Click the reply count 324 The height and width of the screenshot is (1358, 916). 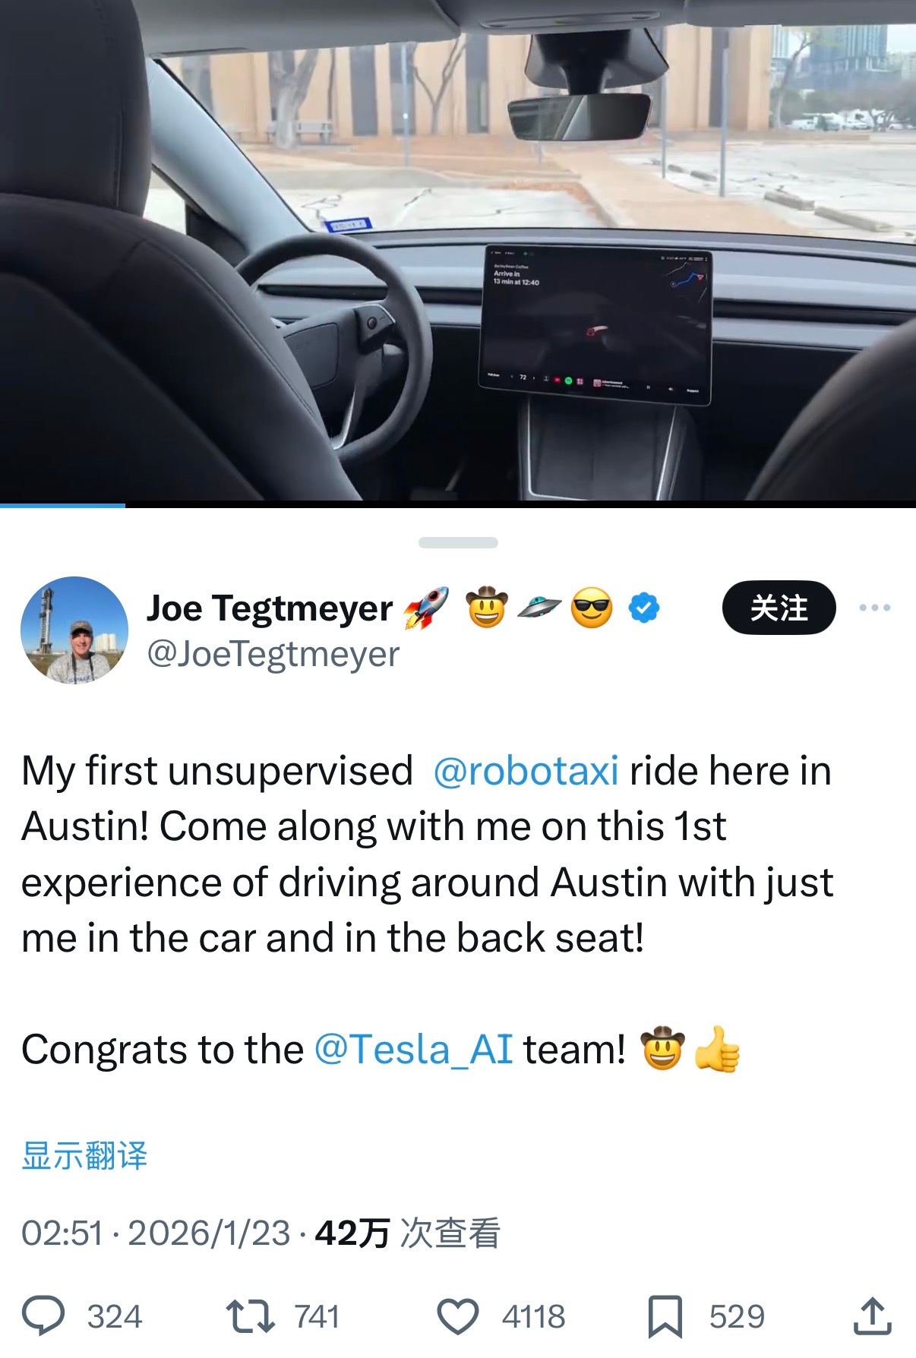[114, 1315]
